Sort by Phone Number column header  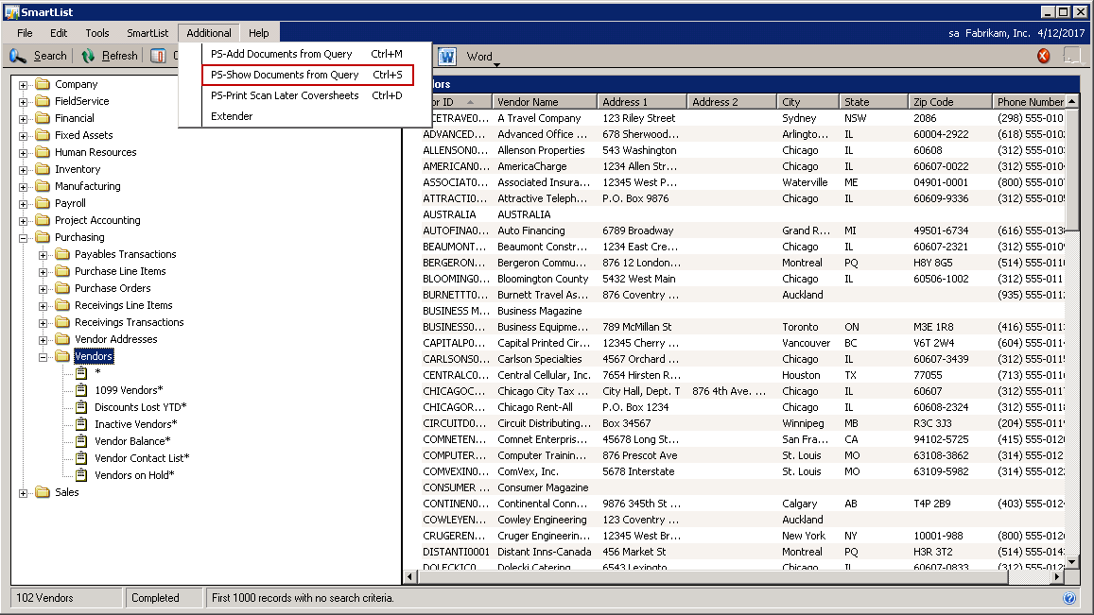tap(1029, 102)
